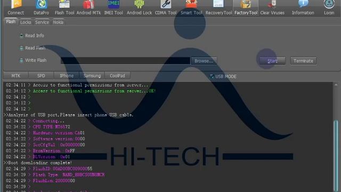Click the log scroll up arrow
341x192 pixels.
(x=336, y=85)
